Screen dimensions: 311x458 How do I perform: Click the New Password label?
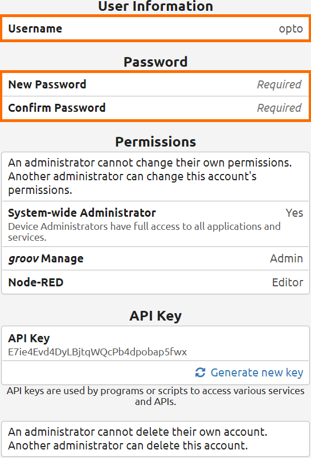[x=47, y=84]
